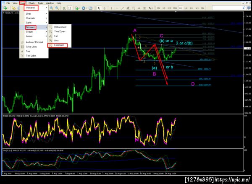Click the Profiles folder toolbar icon

click(x=14, y=8)
